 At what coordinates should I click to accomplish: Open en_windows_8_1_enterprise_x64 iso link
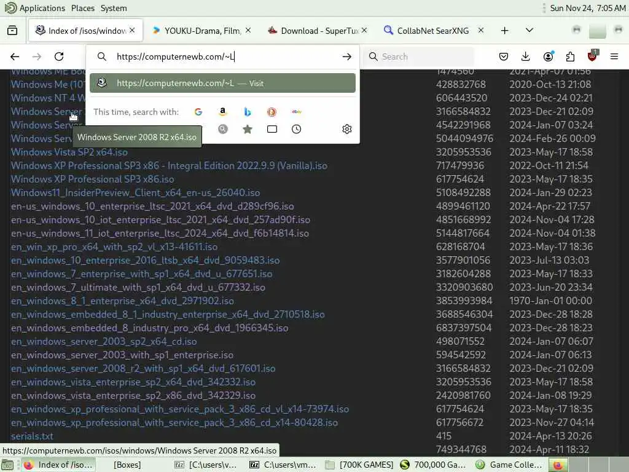[122, 301]
